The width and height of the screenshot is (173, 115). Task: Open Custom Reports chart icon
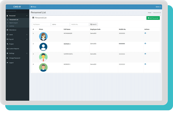[x=7, y=49]
